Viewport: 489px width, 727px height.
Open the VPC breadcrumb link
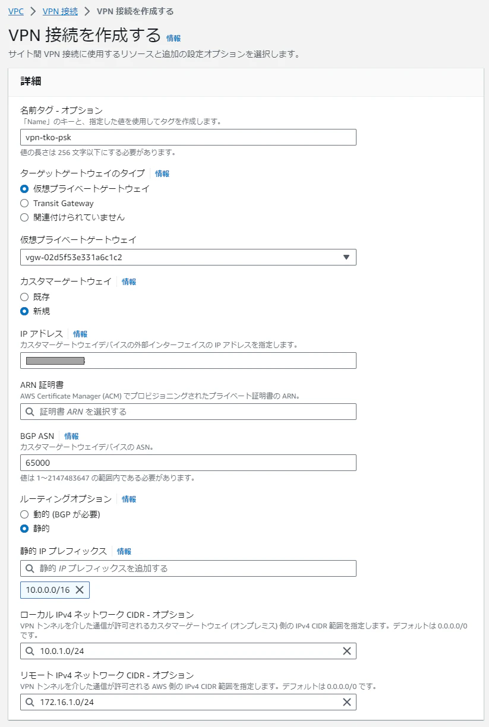coord(16,11)
